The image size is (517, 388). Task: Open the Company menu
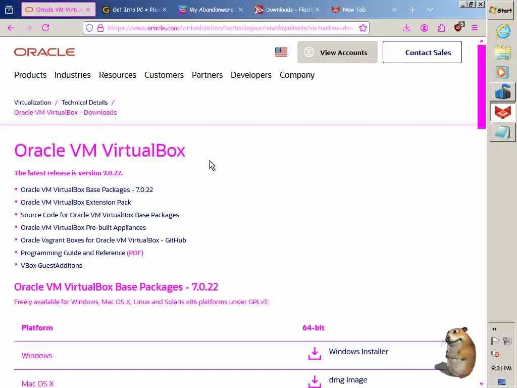[x=297, y=75]
